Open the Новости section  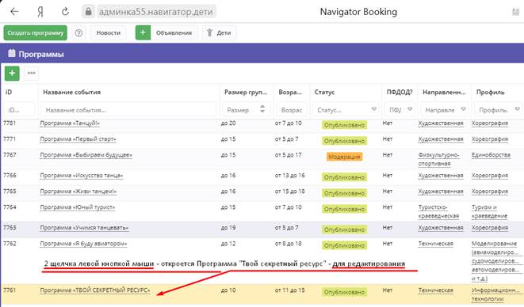click(x=109, y=32)
